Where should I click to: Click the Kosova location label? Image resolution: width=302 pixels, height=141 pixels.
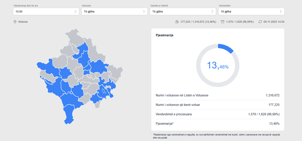click(23, 22)
